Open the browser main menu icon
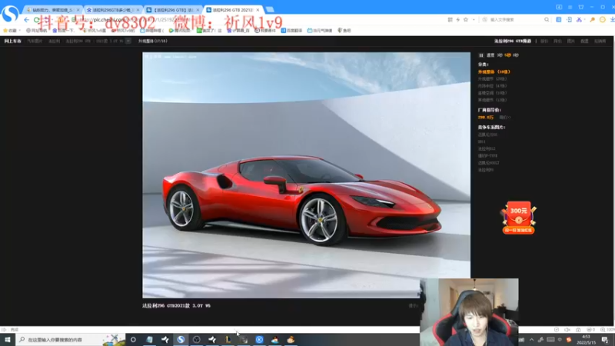 570,7
